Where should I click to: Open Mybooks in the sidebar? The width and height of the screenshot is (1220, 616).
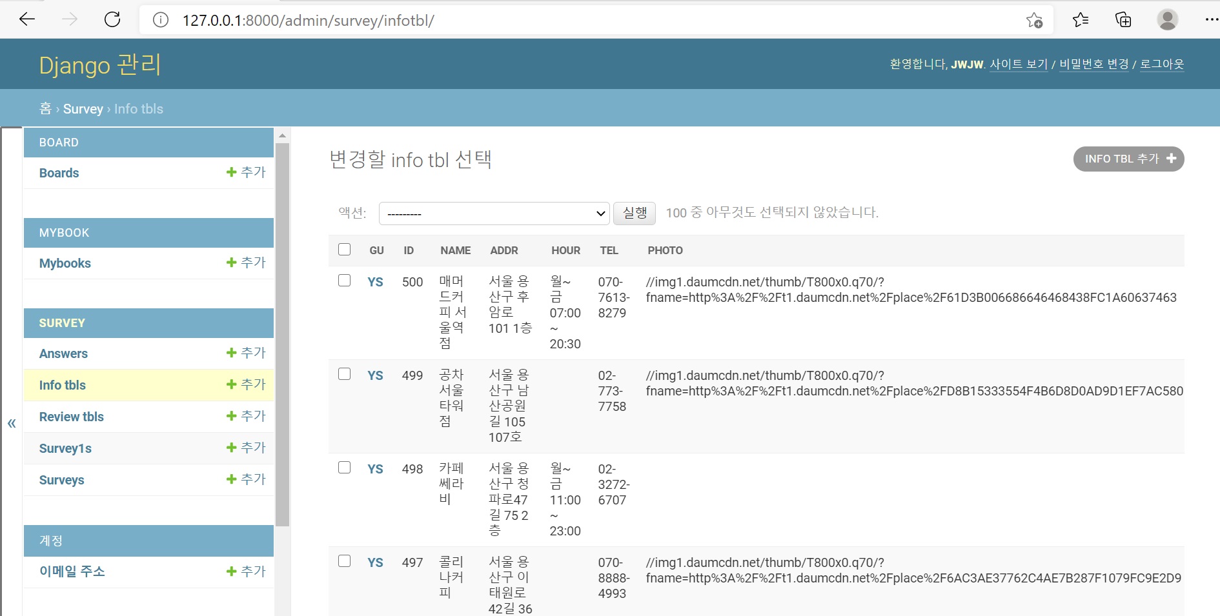pyautogui.click(x=65, y=263)
